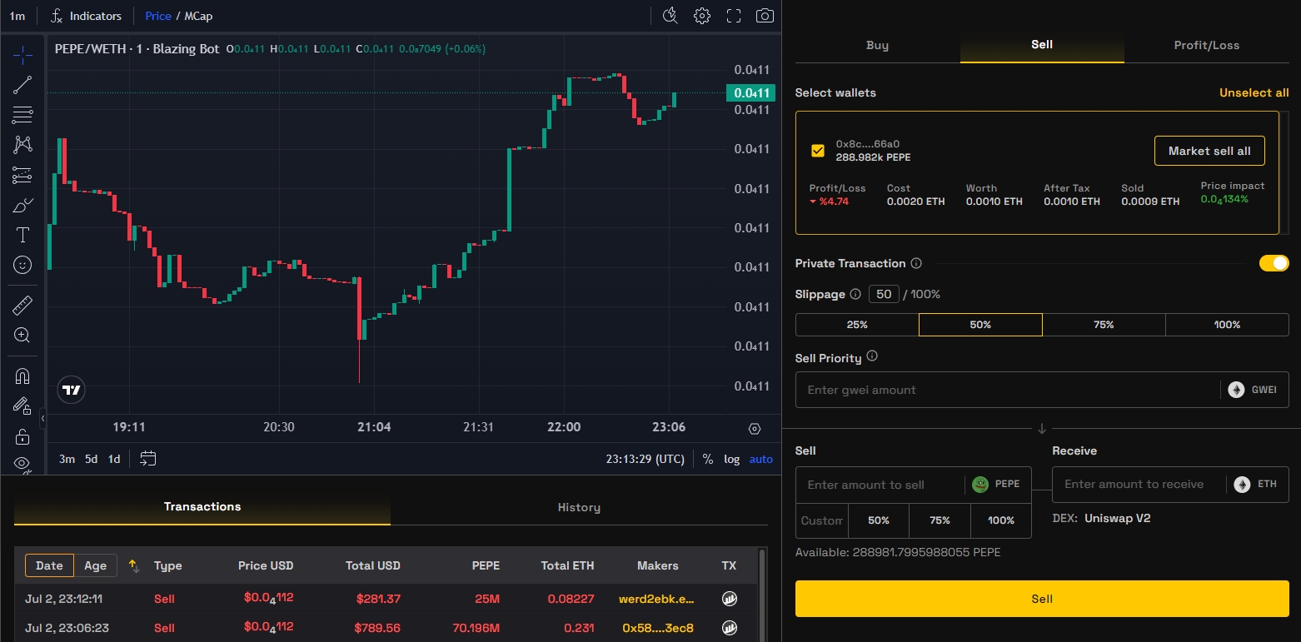This screenshot has height=642, width=1301.
Task: Activate the magnet mode icon
Action: click(22, 376)
